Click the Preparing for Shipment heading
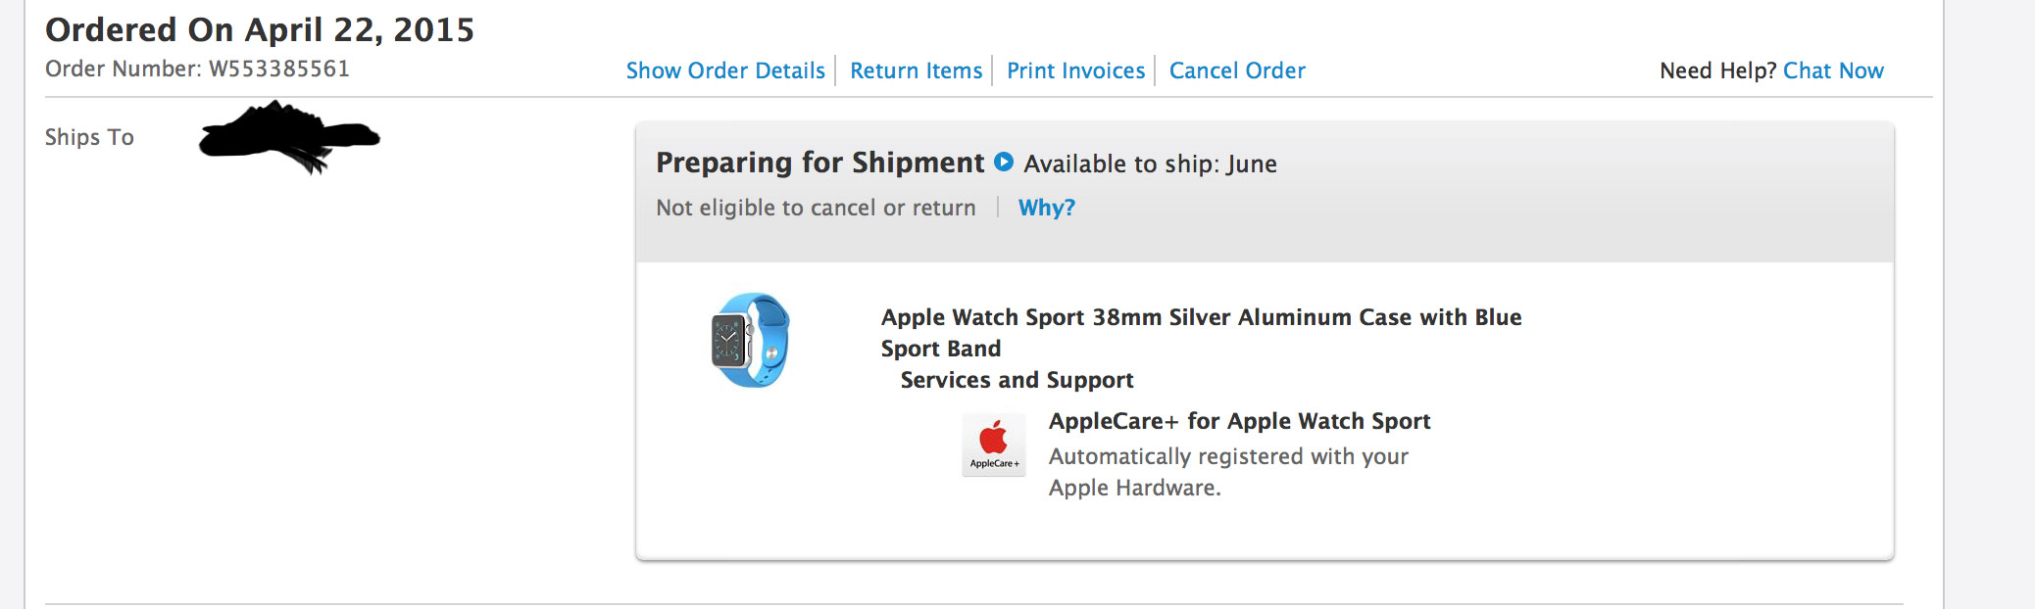The image size is (2035, 609). click(x=819, y=163)
